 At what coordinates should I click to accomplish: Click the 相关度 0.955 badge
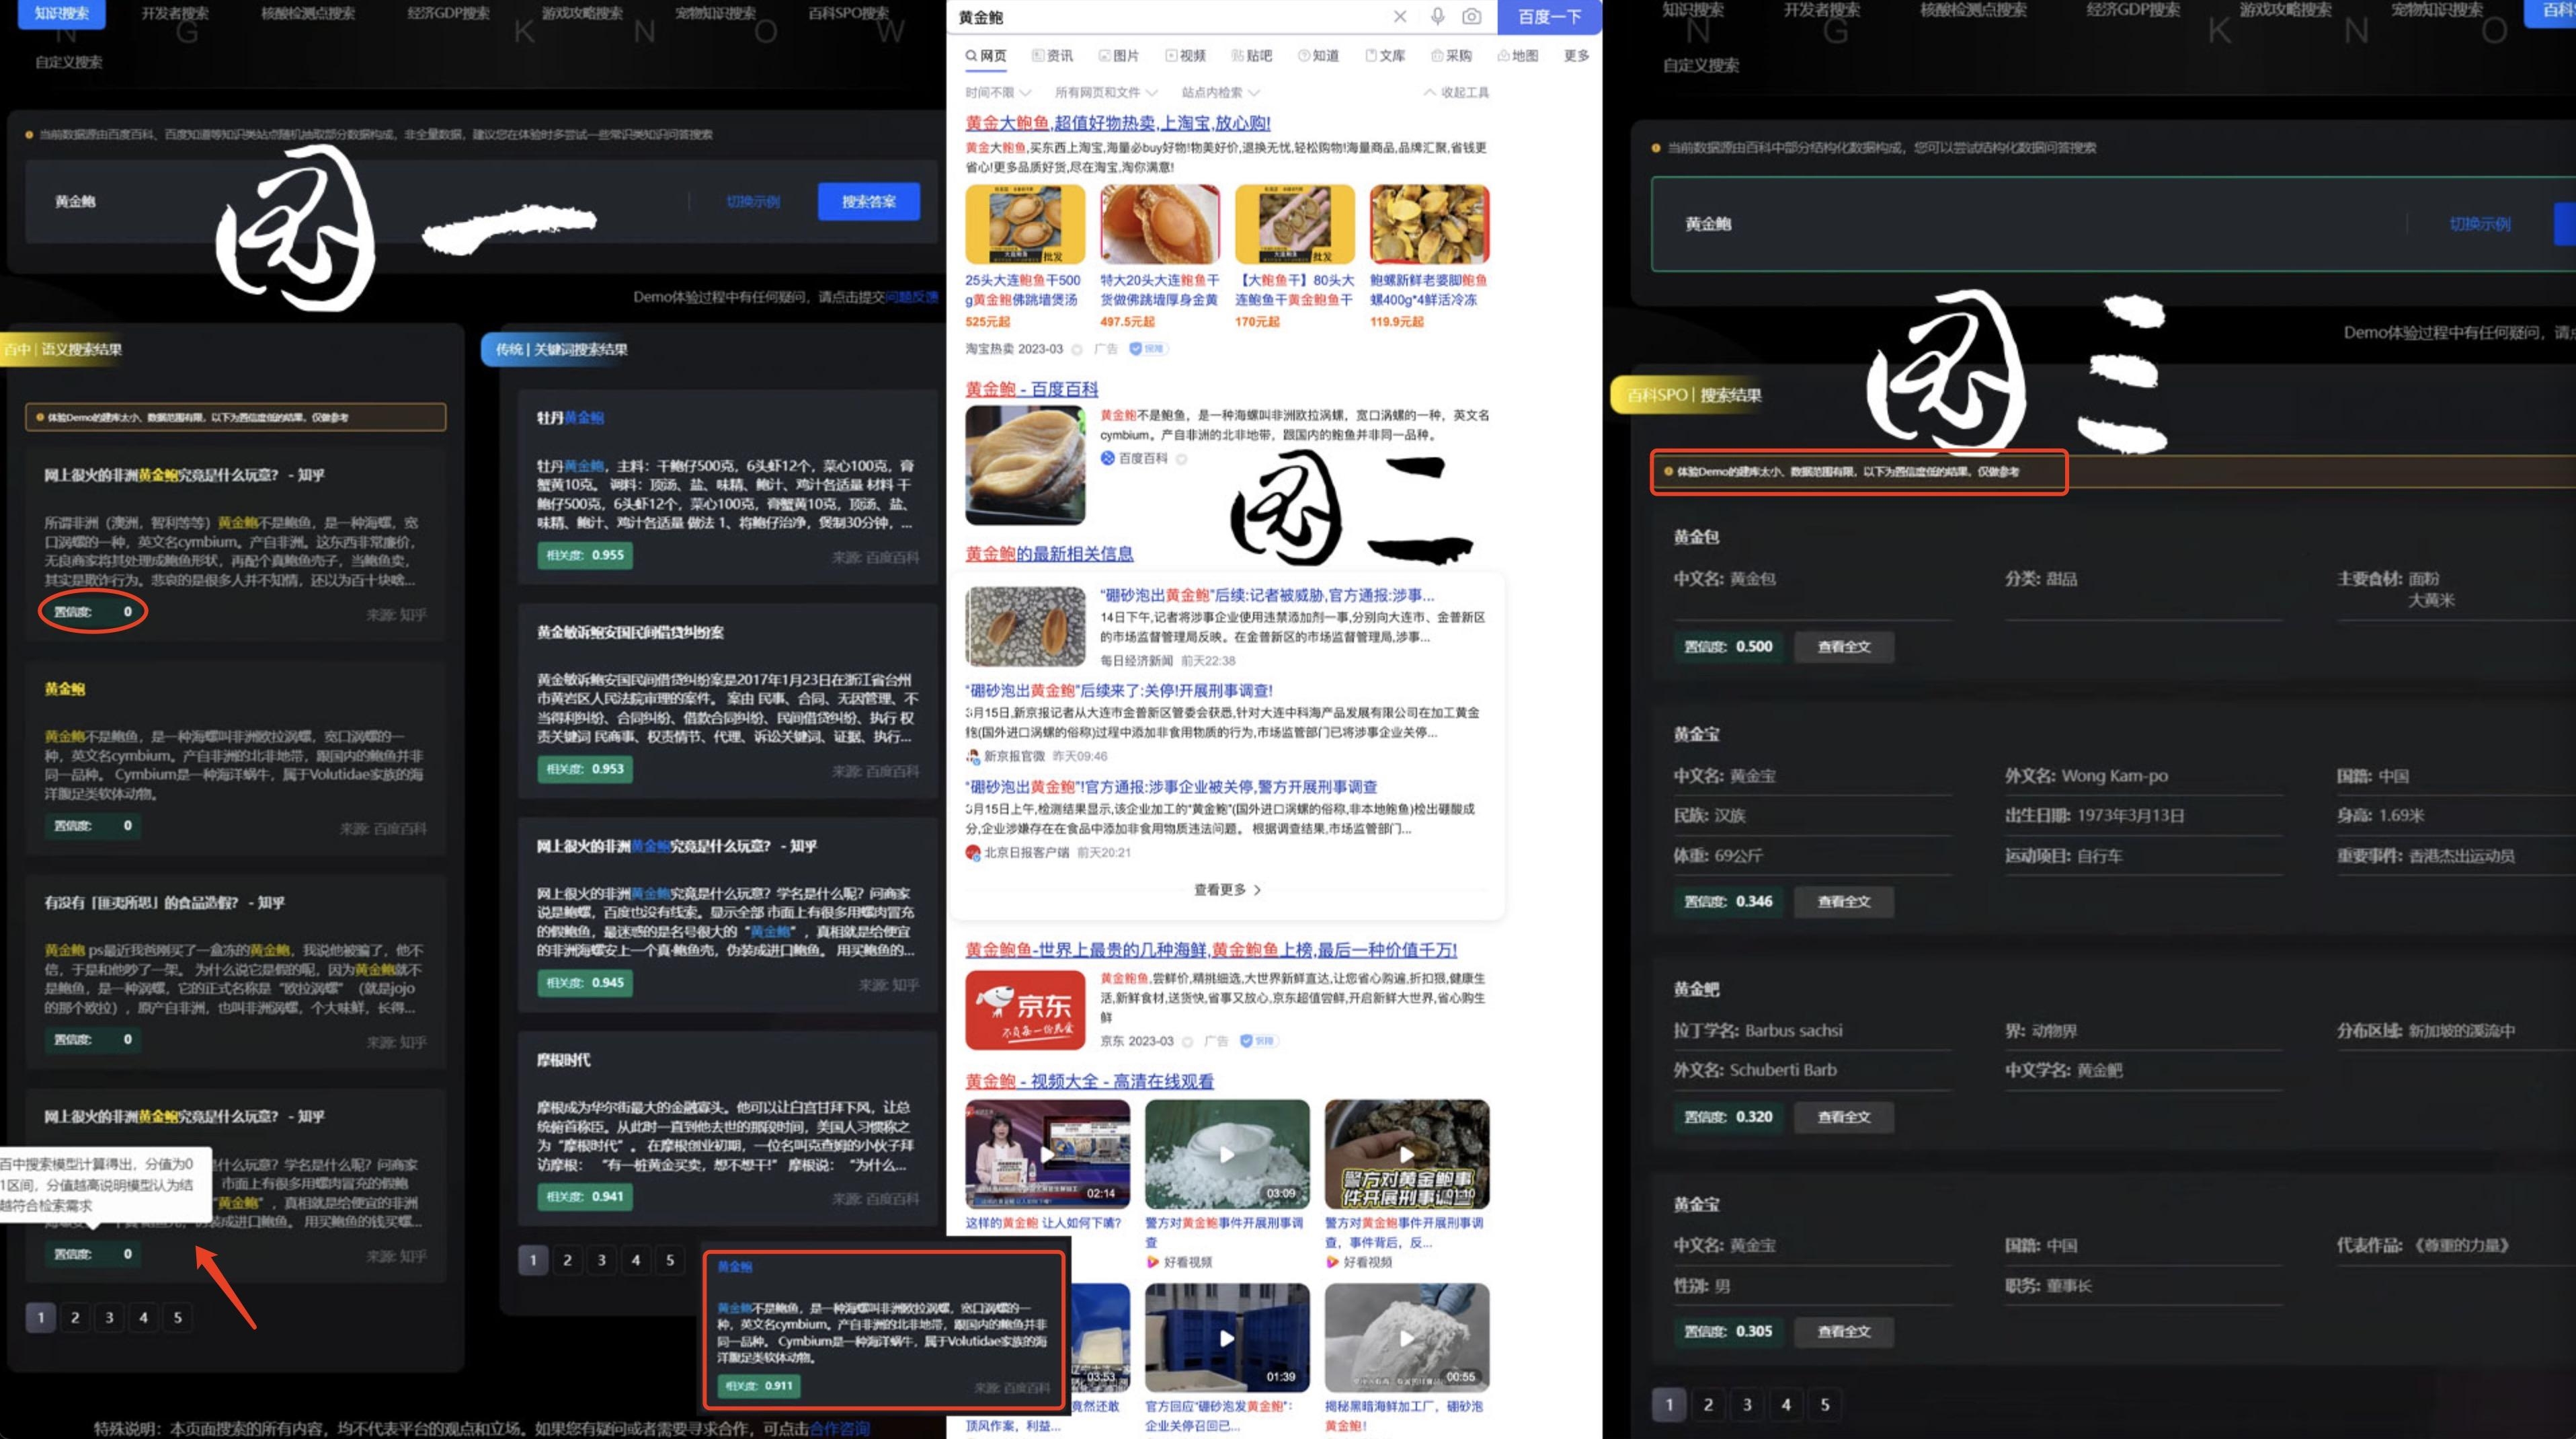tap(585, 555)
